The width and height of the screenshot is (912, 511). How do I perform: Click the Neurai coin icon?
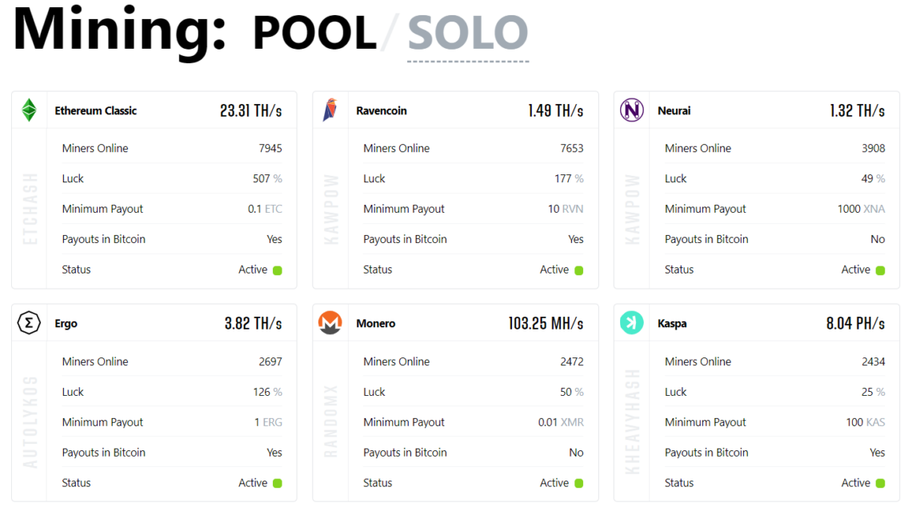631,110
